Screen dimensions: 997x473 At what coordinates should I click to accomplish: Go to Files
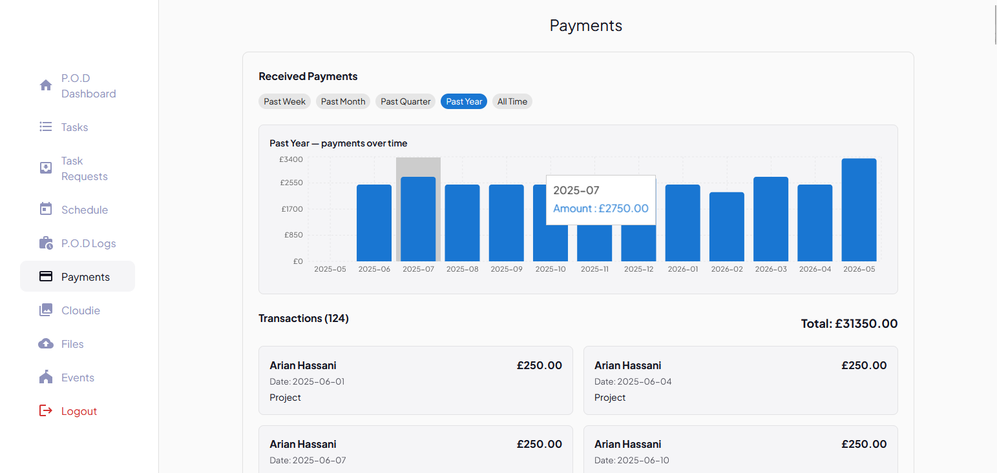click(x=78, y=344)
